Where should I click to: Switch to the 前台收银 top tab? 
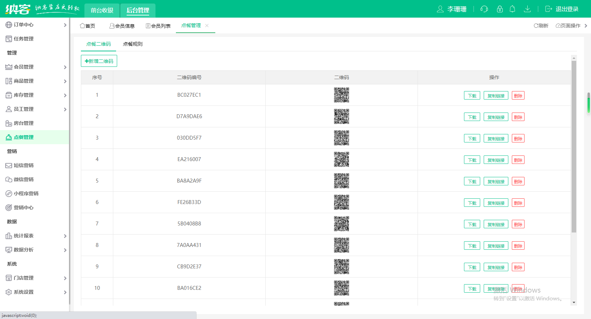(x=102, y=10)
